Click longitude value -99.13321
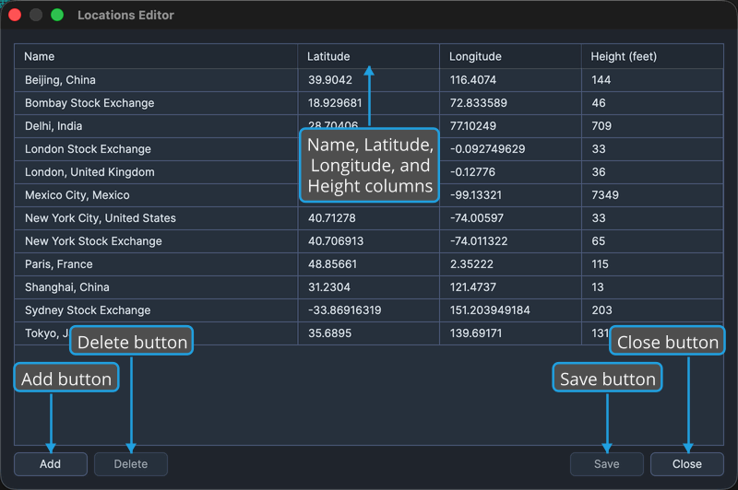 [476, 195]
